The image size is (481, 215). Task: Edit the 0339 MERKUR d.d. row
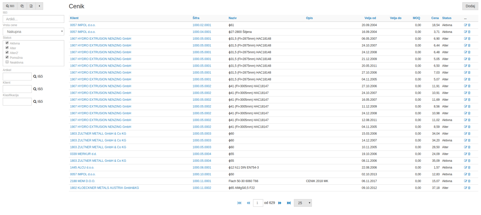tap(466, 154)
